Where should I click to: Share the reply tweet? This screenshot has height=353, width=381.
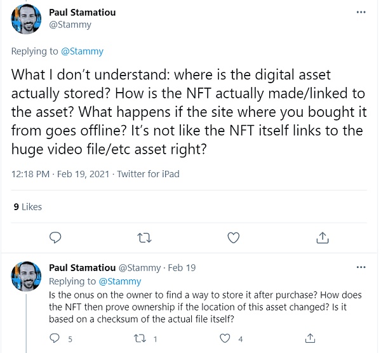tap(311, 338)
